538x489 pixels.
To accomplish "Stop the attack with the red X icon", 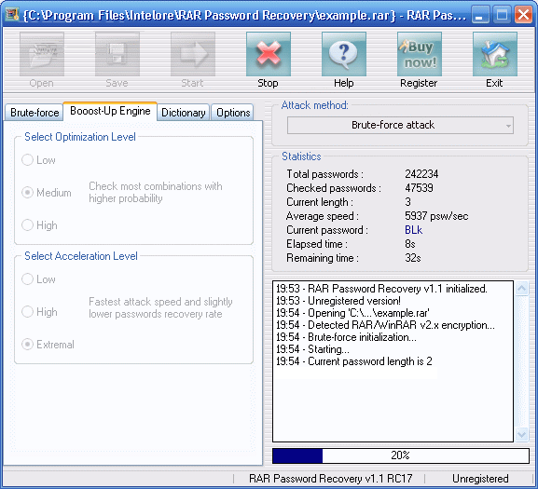I will (x=269, y=54).
